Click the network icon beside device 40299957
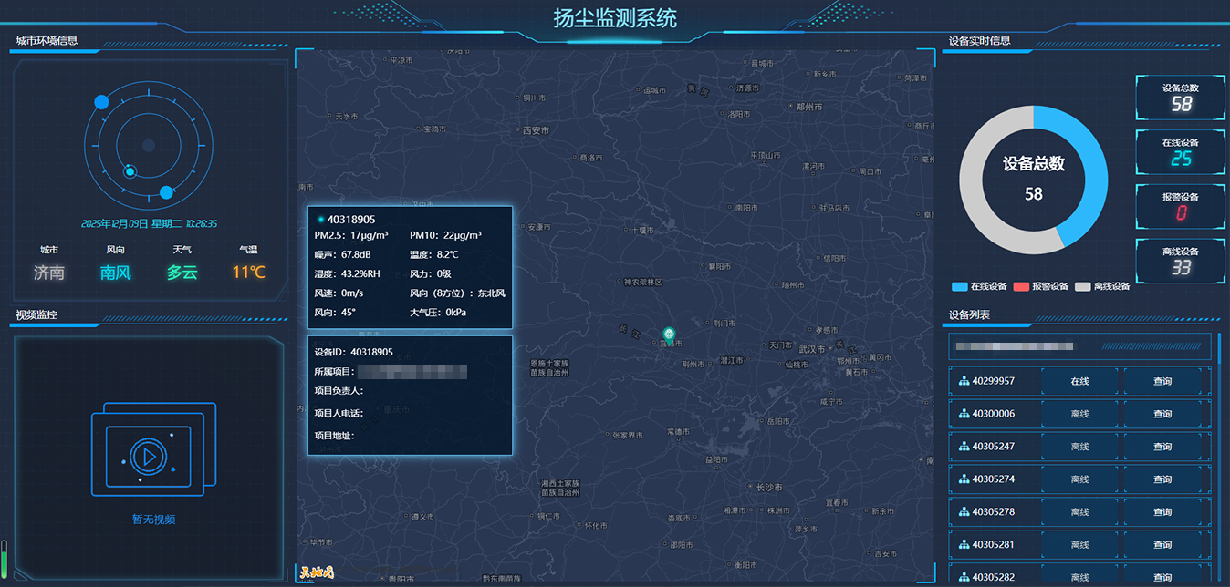The image size is (1230, 587). pyautogui.click(x=964, y=381)
